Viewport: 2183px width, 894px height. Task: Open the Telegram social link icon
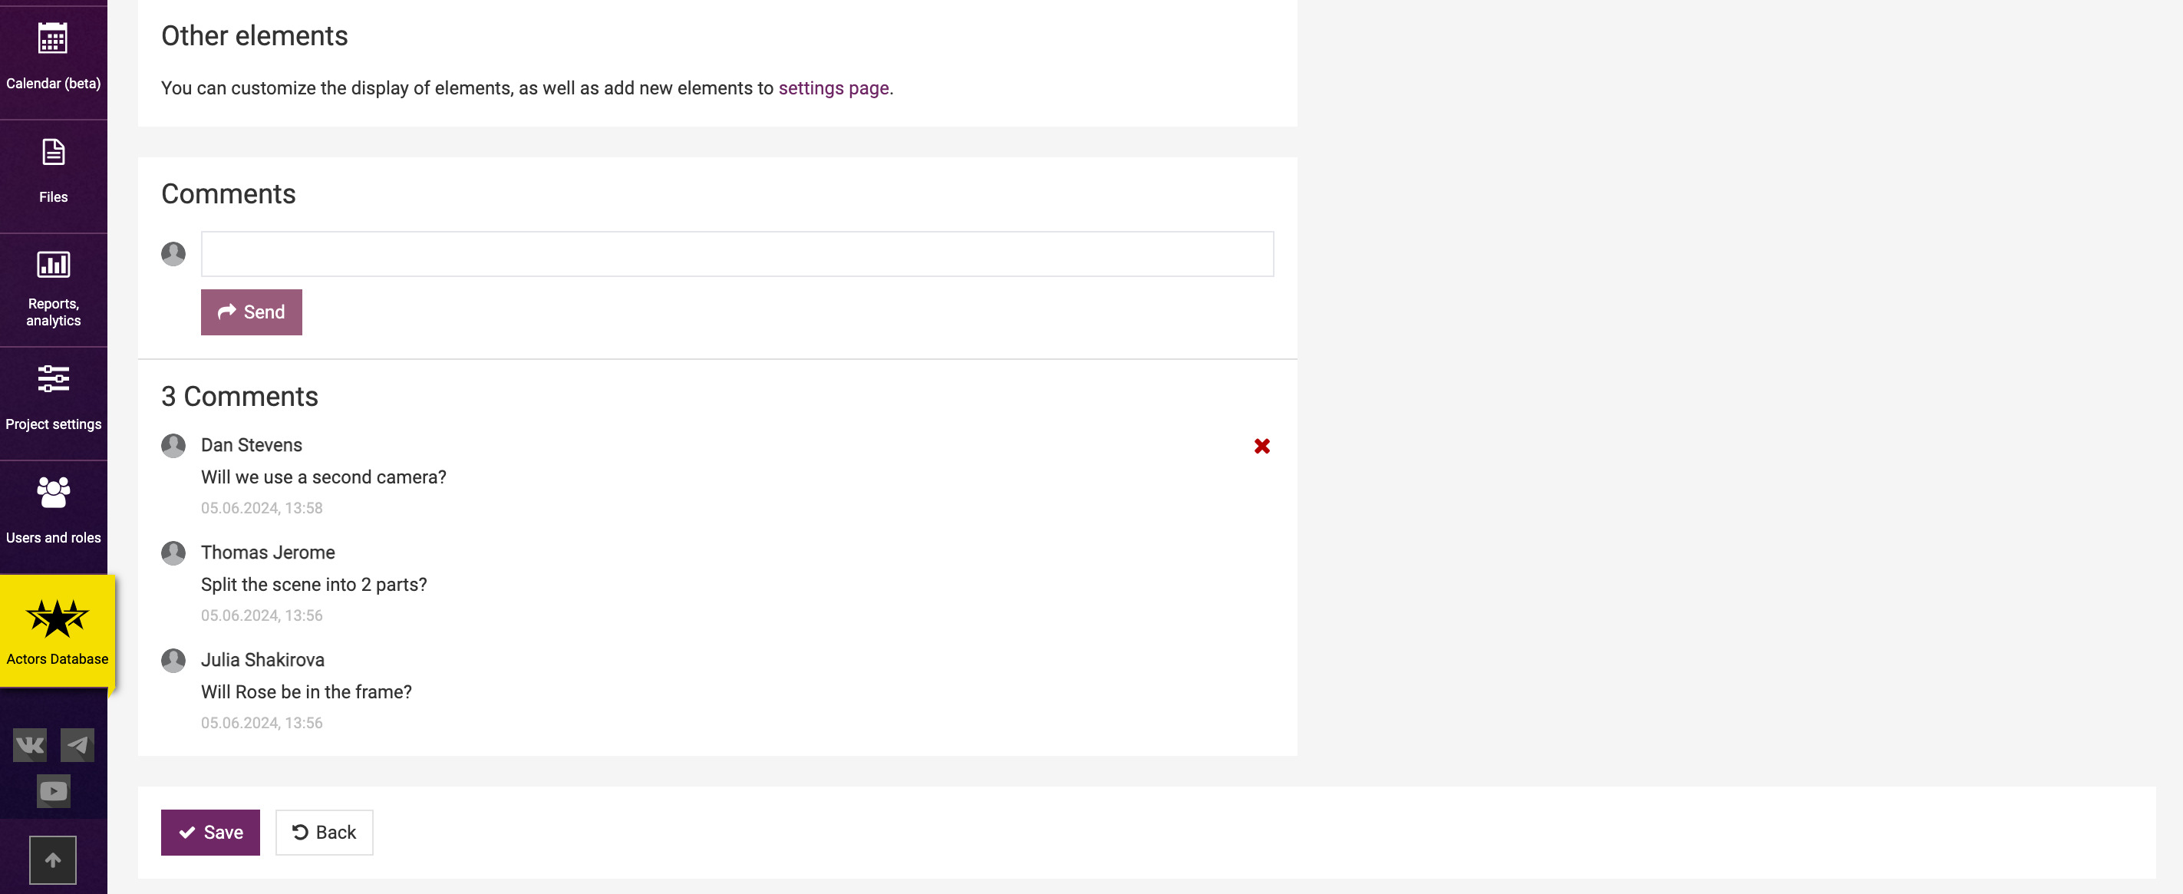point(77,746)
